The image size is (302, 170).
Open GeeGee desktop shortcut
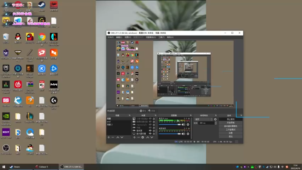tap(6, 102)
